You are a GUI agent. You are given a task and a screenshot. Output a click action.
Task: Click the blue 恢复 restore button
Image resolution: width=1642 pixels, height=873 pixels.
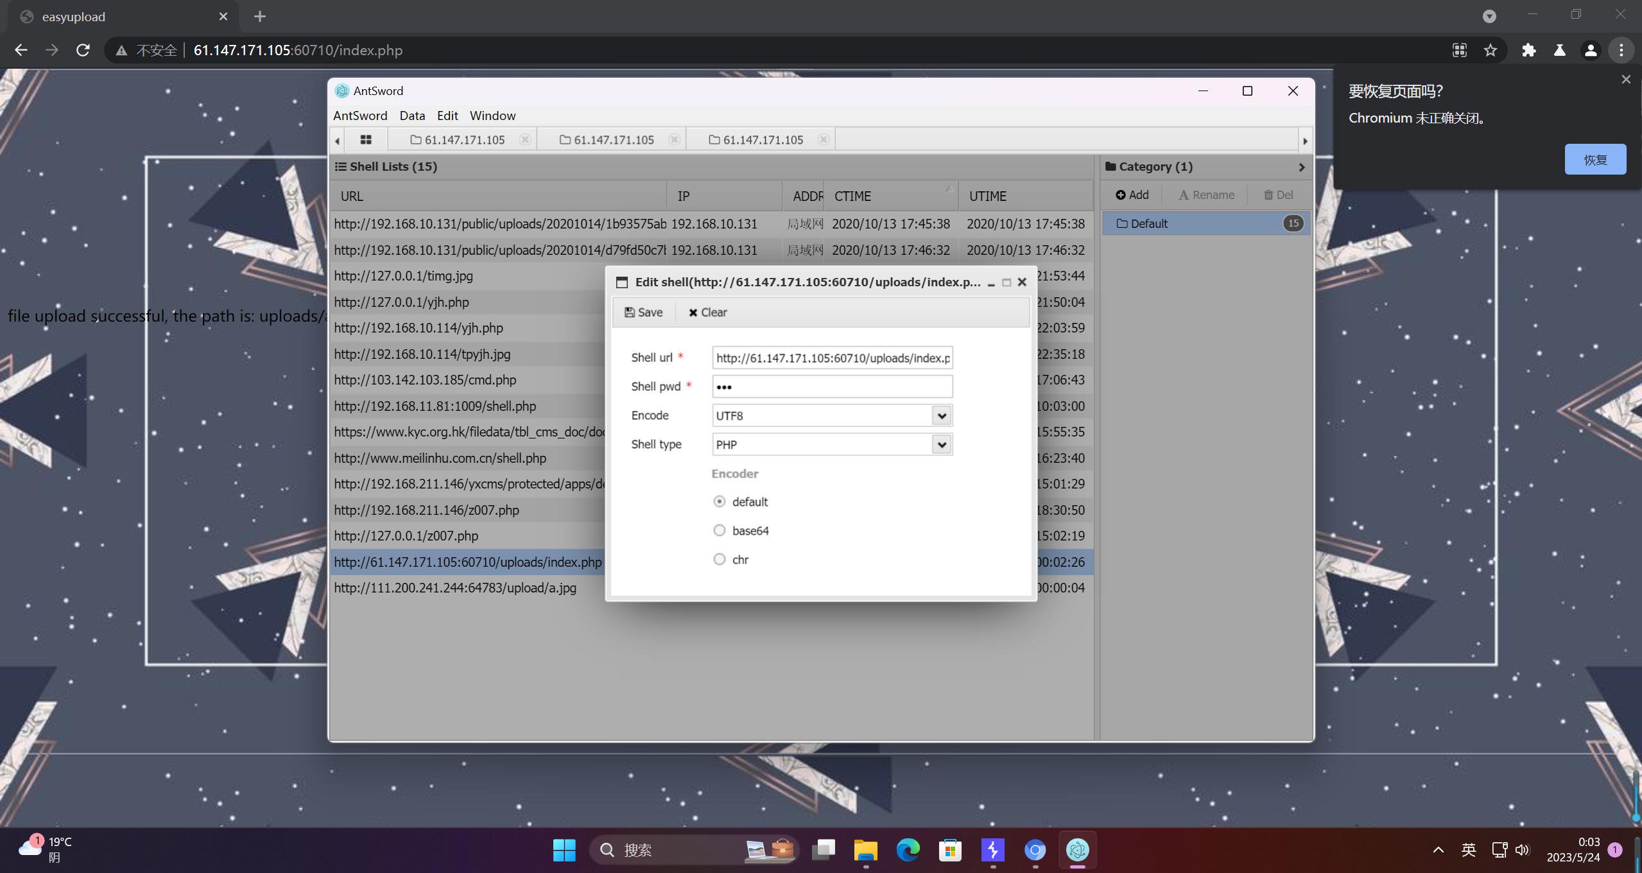click(1594, 159)
